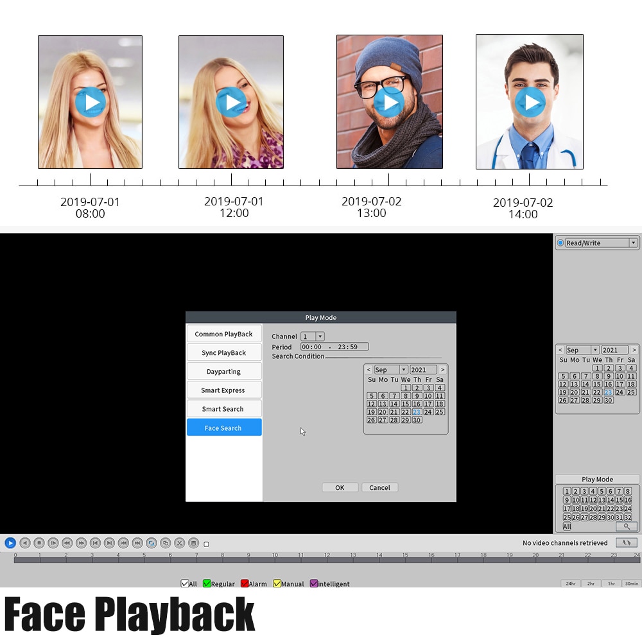Click the play-reverse triangle icon
The image size is (642, 642).
pos(25,543)
